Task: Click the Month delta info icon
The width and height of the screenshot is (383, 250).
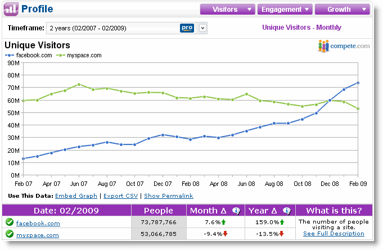Action: tap(236, 211)
